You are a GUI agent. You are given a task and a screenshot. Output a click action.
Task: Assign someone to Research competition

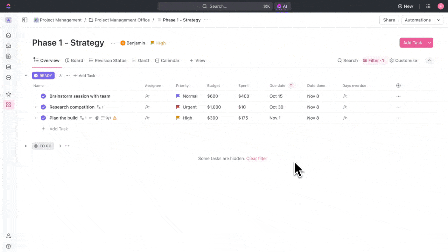tap(147, 107)
